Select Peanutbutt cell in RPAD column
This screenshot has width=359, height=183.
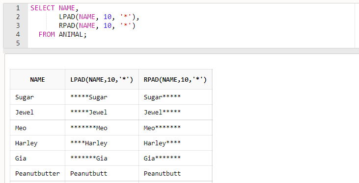click(175, 173)
